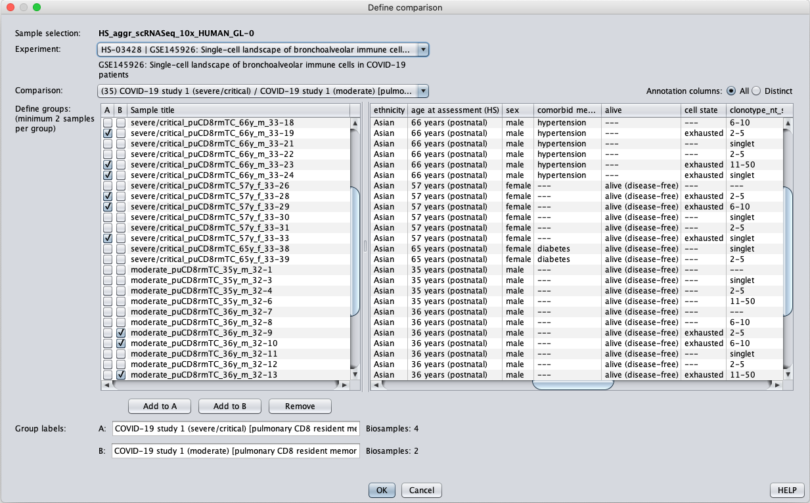
Task: Select row moderate_puCD8rmTC_36y_m_32-12
Action: pos(225,364)
